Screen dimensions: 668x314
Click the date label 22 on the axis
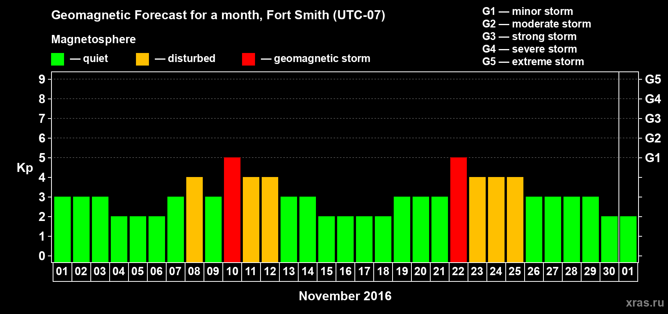tap(458, 271)
